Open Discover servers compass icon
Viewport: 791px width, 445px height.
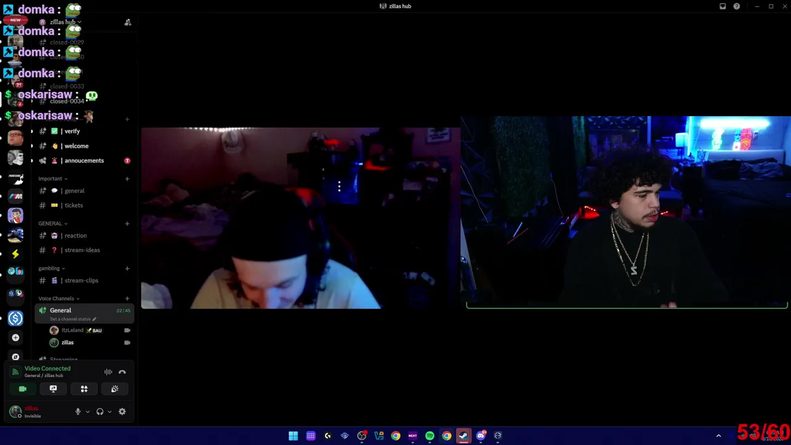pos(15,357)
